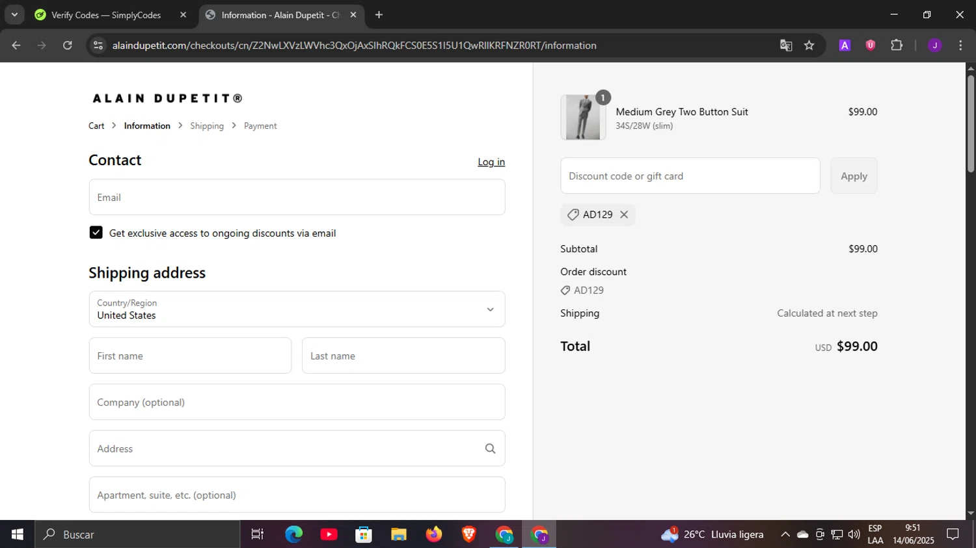
Task: Click the Alain Dupetit logo
Action: (168, 98)
